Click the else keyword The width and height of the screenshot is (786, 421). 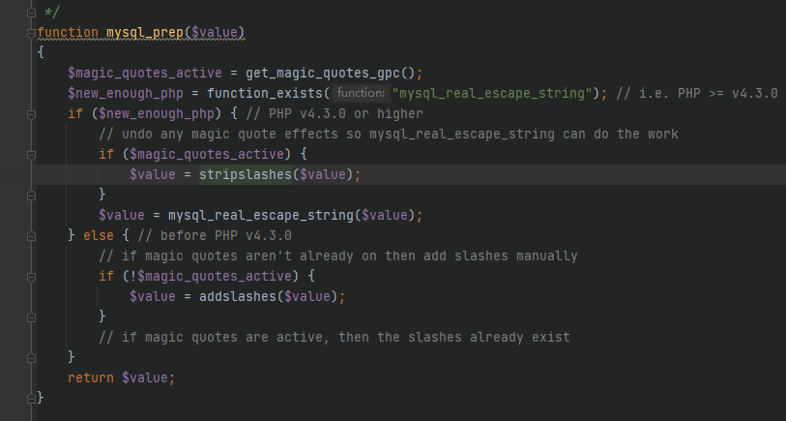[x=99, y=236]
